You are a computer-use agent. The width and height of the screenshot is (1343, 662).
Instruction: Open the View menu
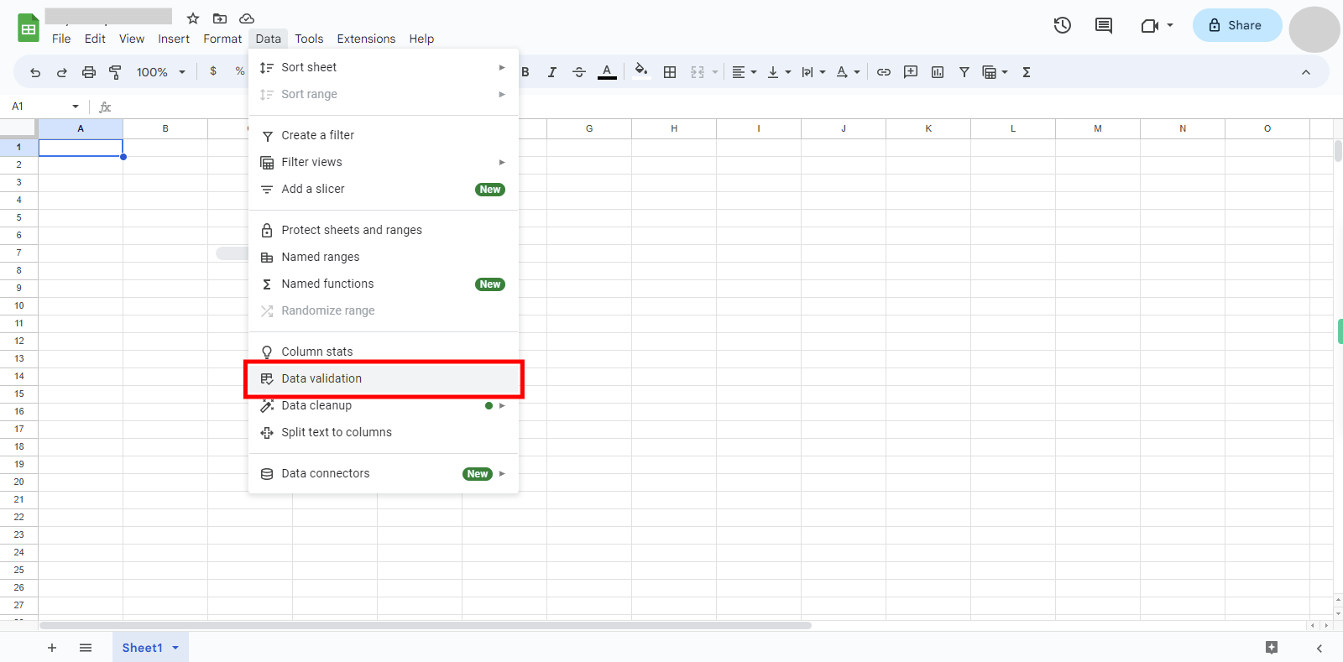click(132, 39)
